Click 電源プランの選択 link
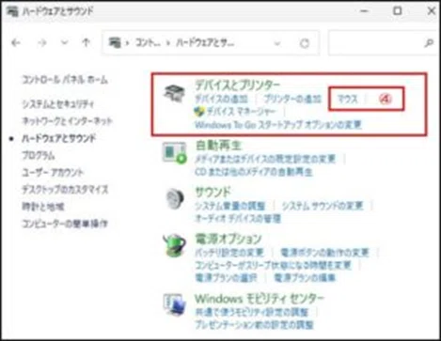Viewport: 441px width, 341px height. tap(226, 277)
